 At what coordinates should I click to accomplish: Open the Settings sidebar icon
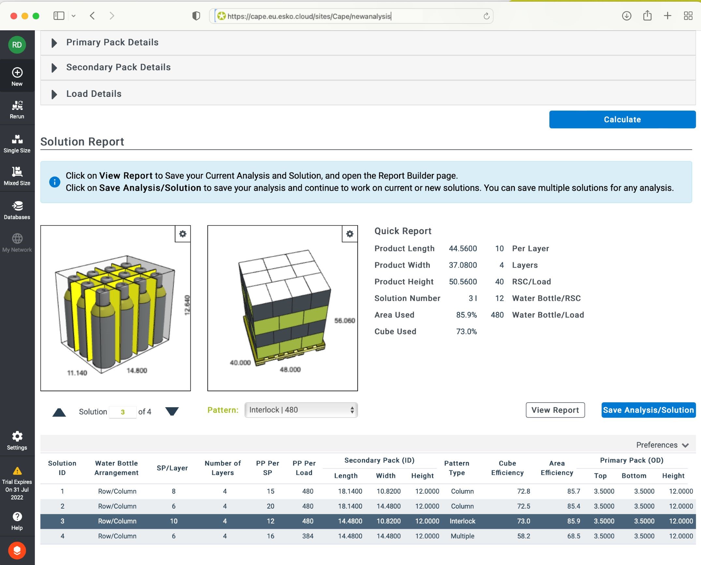click(17, 440)
